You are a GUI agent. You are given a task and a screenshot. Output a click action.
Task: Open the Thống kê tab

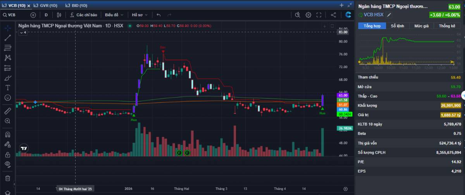[x=447, y=26]
